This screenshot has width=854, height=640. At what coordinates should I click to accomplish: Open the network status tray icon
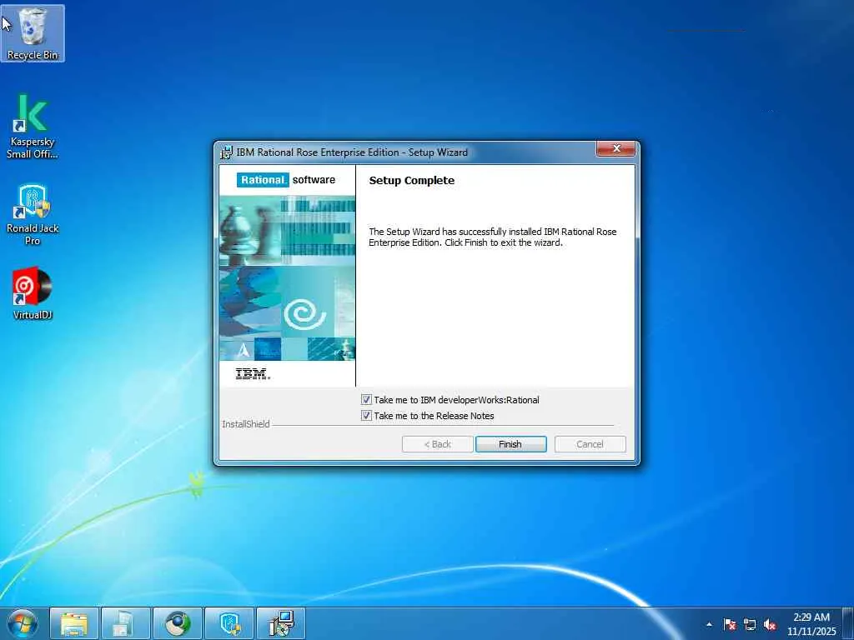coord(750,624)
